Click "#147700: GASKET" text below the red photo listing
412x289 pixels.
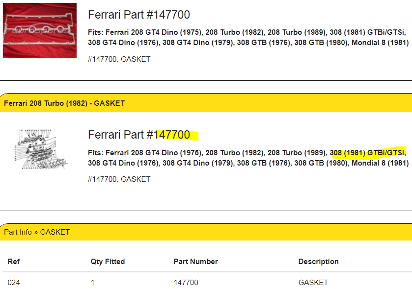click(119, 59)
